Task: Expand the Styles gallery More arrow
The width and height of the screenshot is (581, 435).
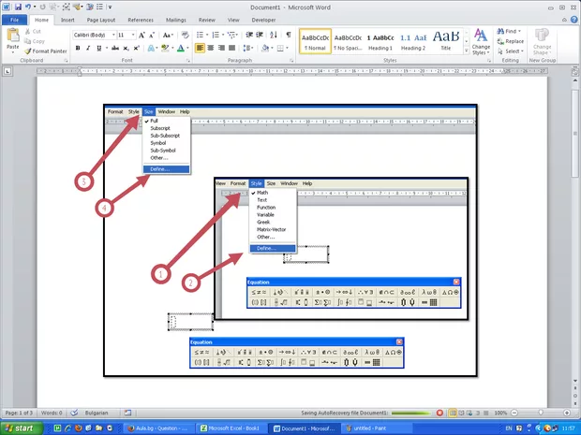Action: click(x=467, y=51)
